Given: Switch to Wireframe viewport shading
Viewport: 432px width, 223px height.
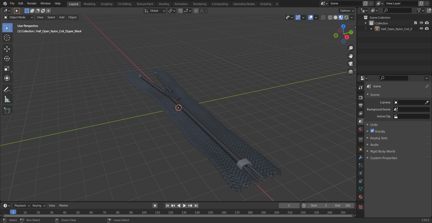Looking at the screenshot, I should click(x=330, y=17).
